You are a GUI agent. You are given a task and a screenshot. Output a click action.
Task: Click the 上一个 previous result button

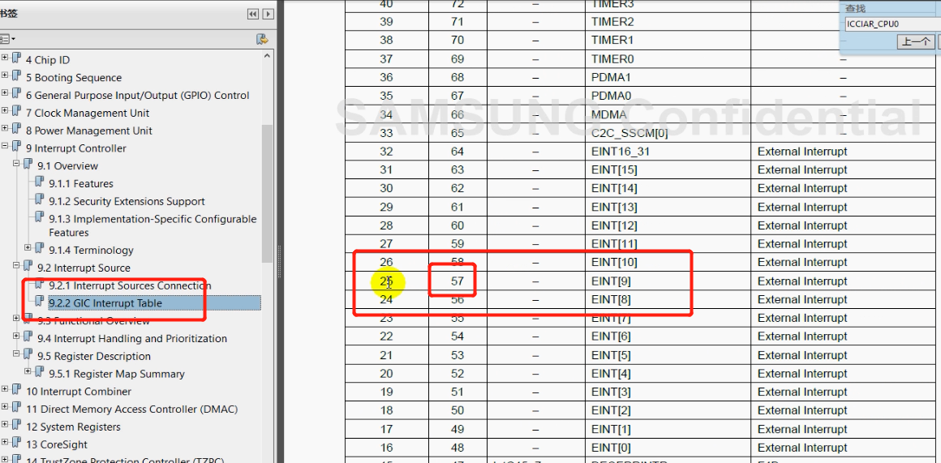[915, 41]
